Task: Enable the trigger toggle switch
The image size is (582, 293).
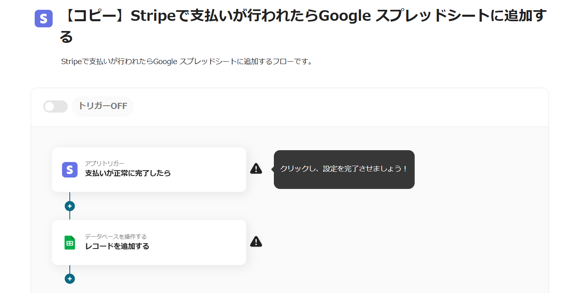Action: [x=56, y=107]
